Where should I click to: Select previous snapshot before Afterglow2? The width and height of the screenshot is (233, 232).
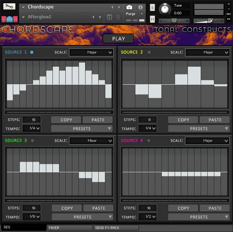93,17
